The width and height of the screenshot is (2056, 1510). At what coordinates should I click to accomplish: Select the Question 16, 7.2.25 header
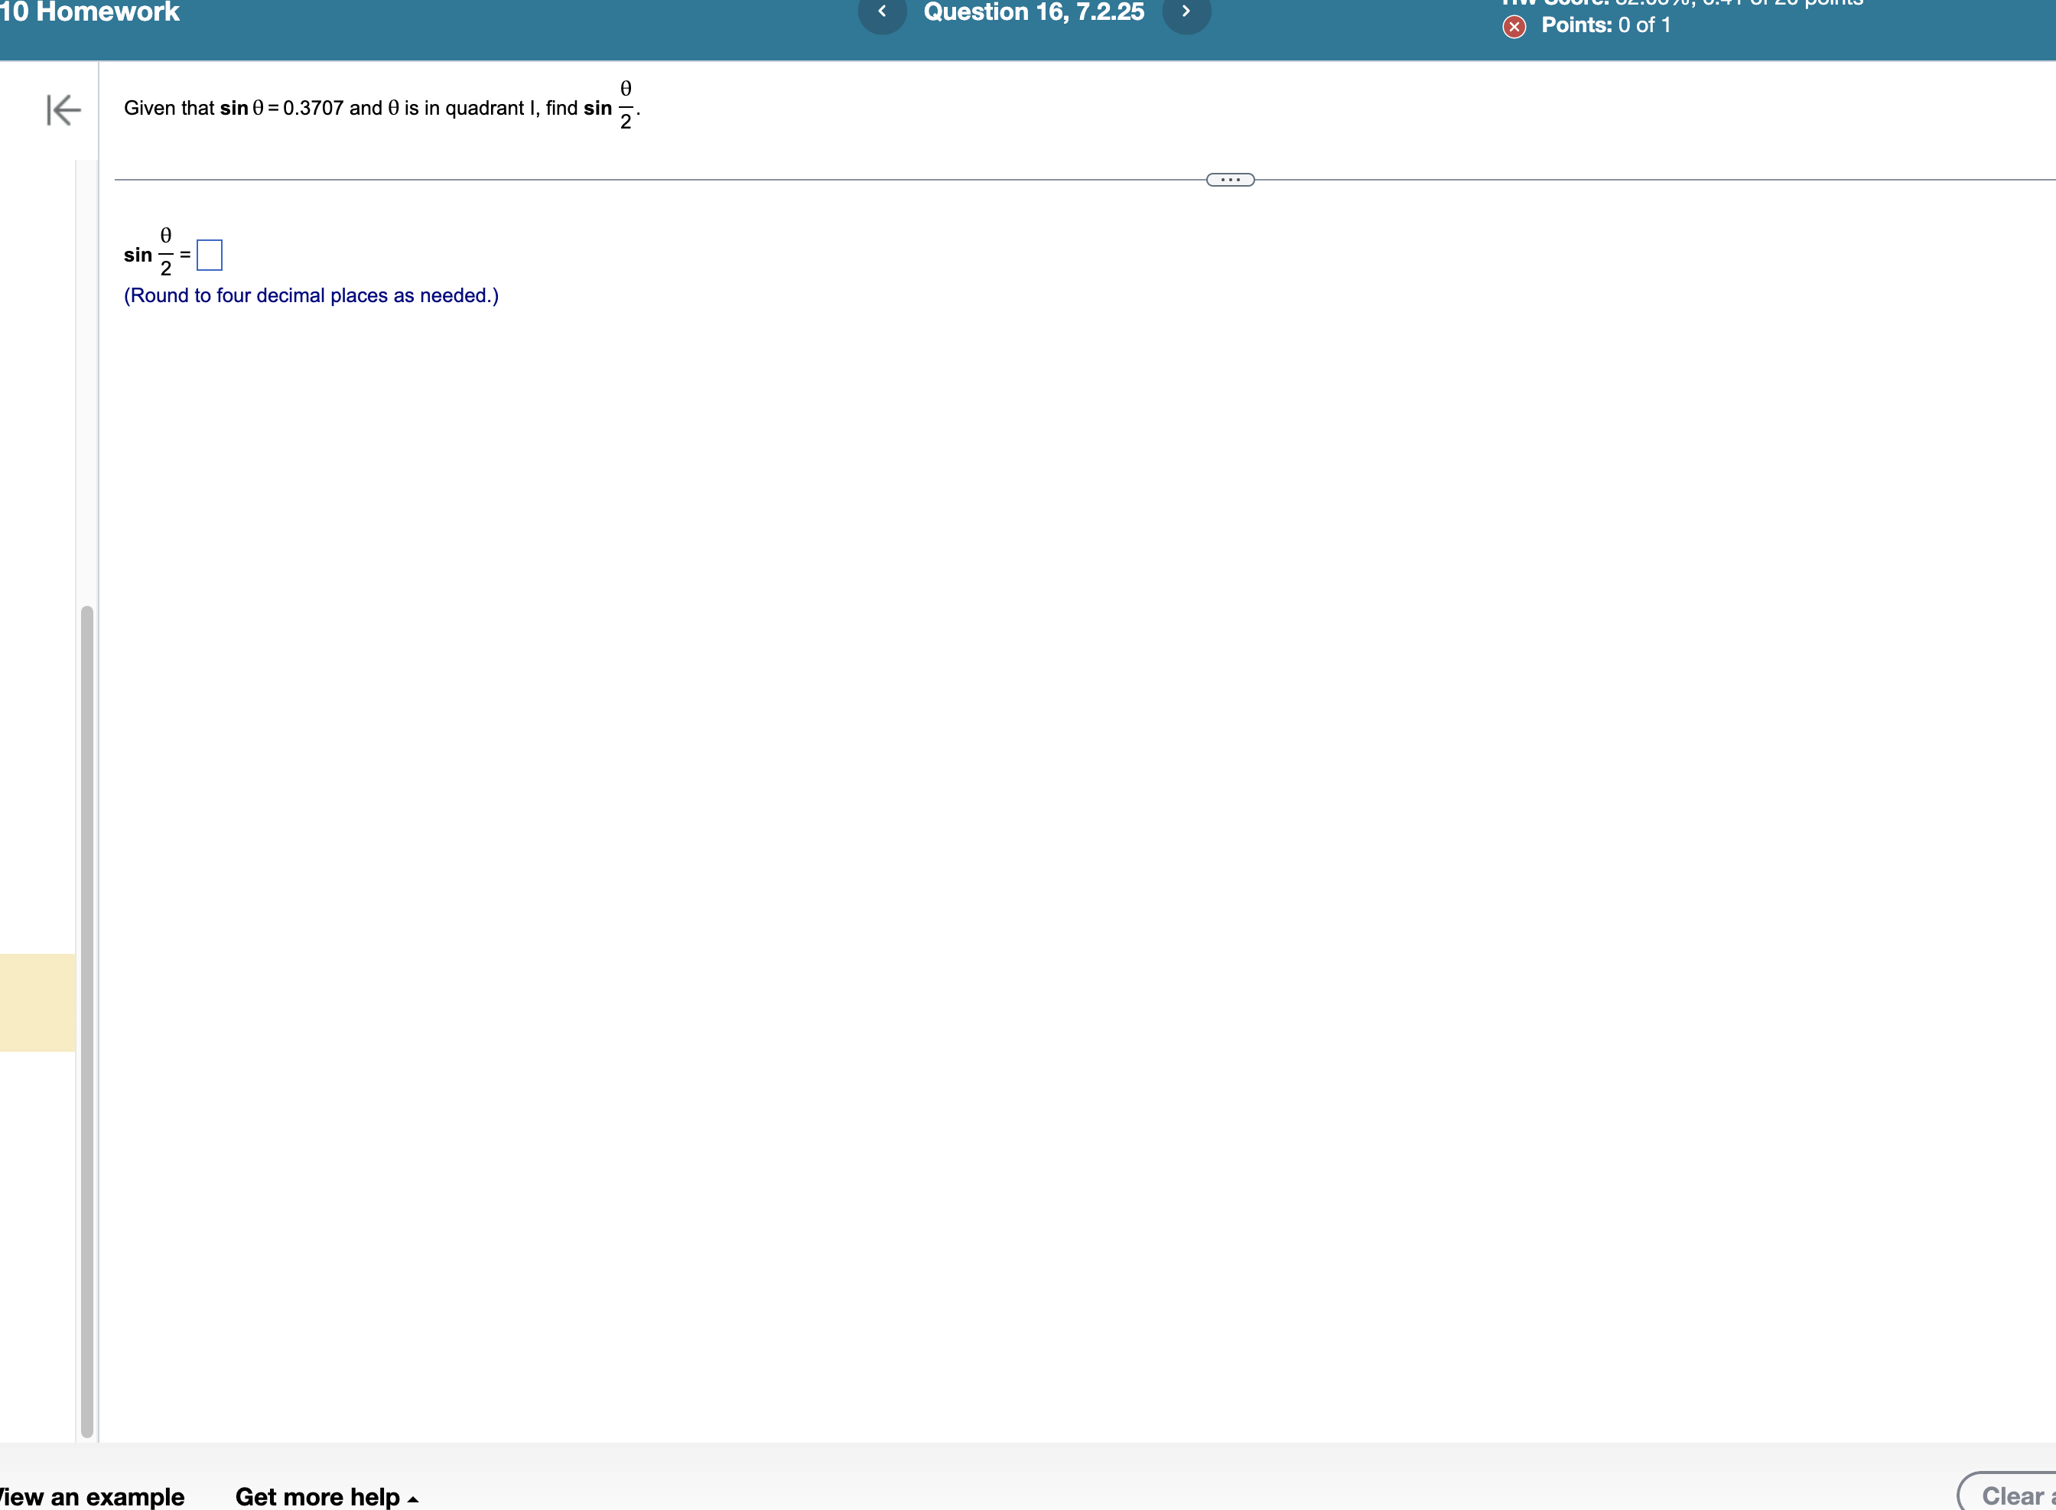pyautogui.click(x=1033, y=13)
